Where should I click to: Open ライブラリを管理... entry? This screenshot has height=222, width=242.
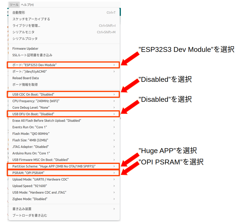pyautogui.click(x=26, y=26)
